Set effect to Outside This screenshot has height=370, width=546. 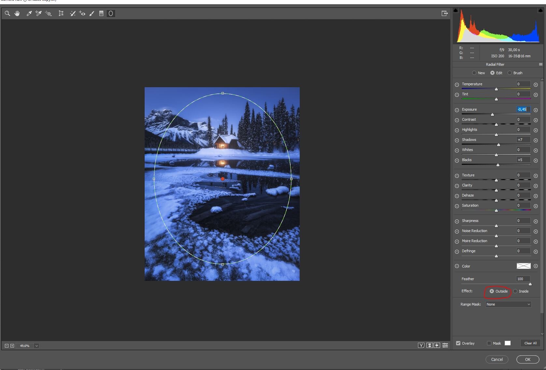(492, 291)
